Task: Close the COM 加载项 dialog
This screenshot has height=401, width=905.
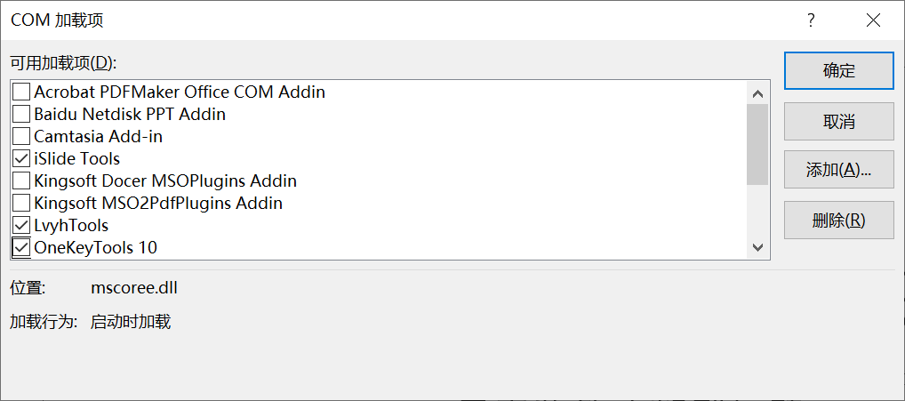Action: [x=873, y=20]
